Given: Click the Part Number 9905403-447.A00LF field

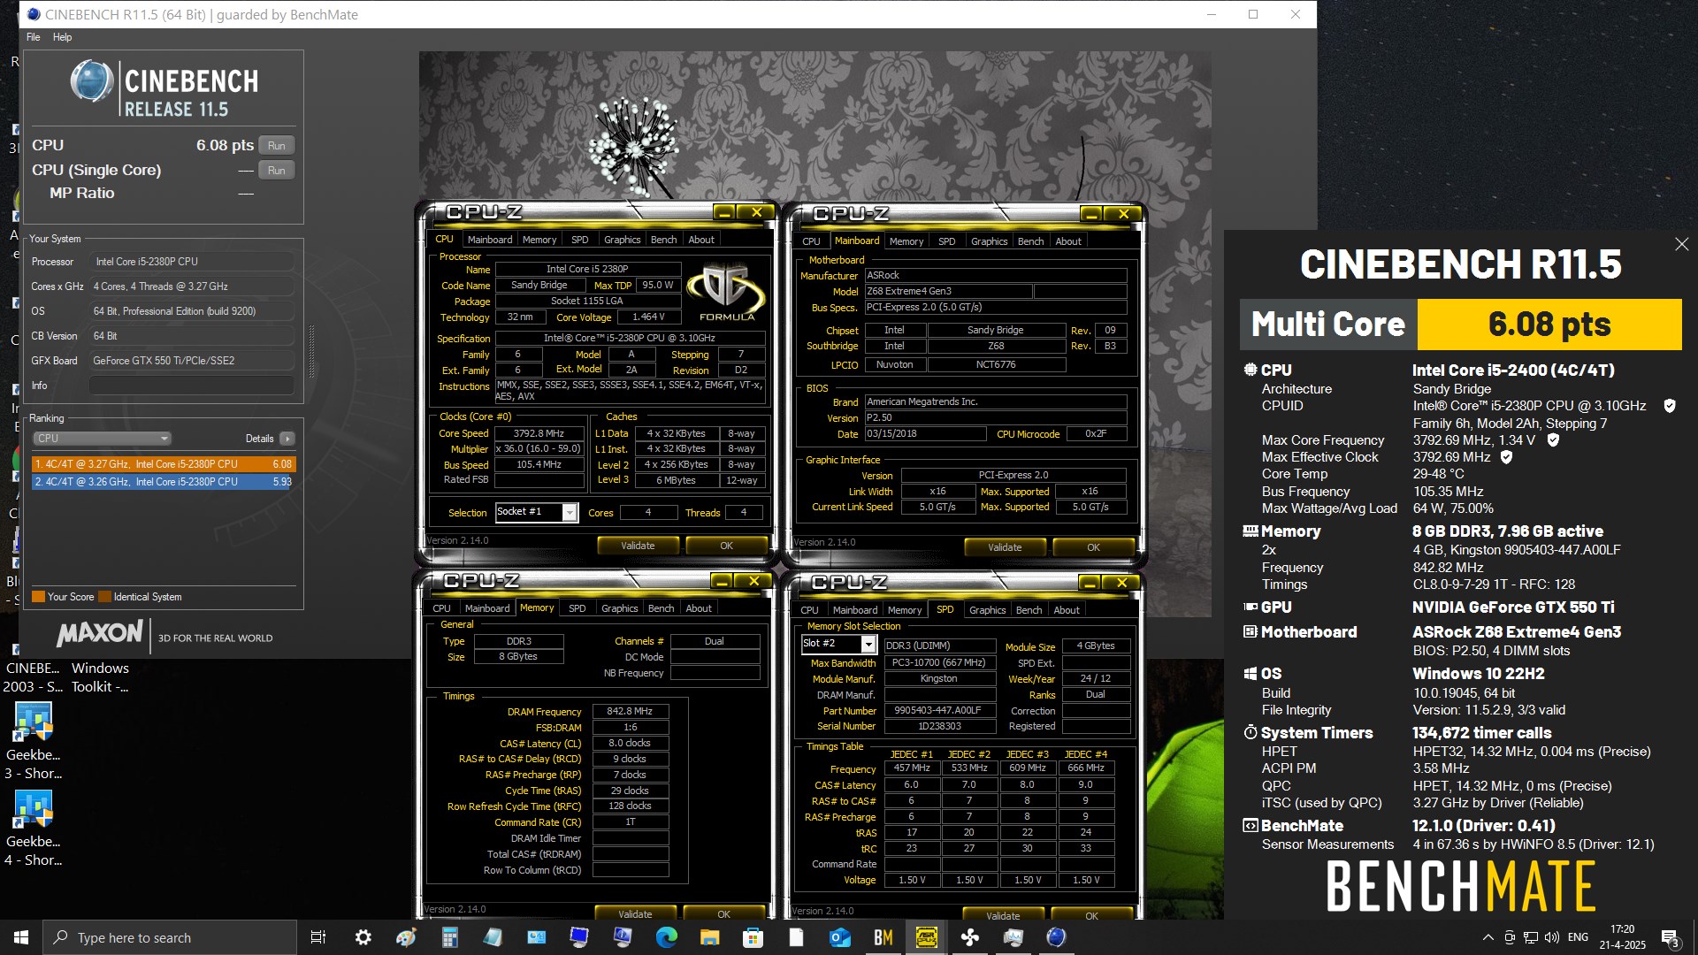Looking at the screenshot, I should click(x=939, y=710).
